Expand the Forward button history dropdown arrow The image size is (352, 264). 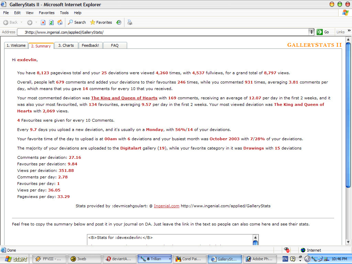pos(36,22)
